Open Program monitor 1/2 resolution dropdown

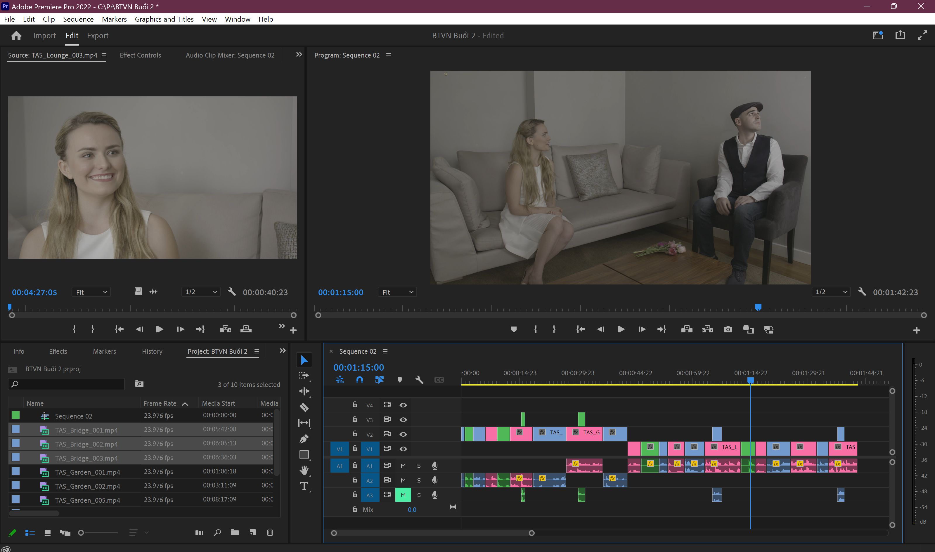[831, 292]
